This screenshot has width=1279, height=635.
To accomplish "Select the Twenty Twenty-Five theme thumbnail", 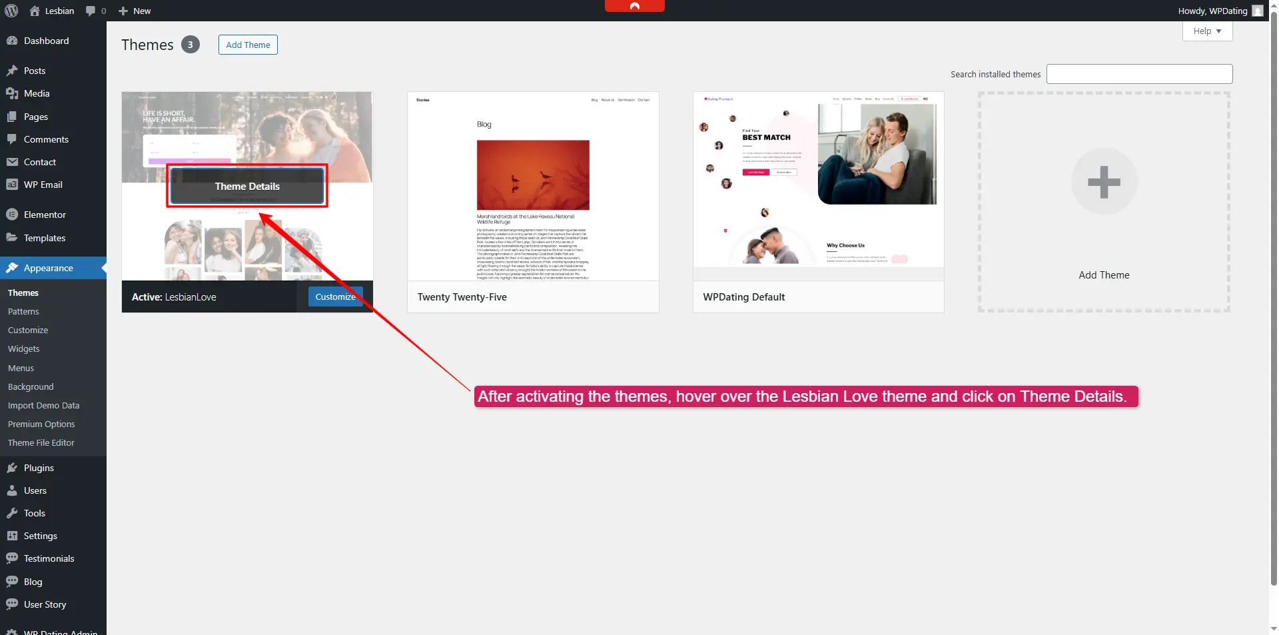I will point(533,187).
